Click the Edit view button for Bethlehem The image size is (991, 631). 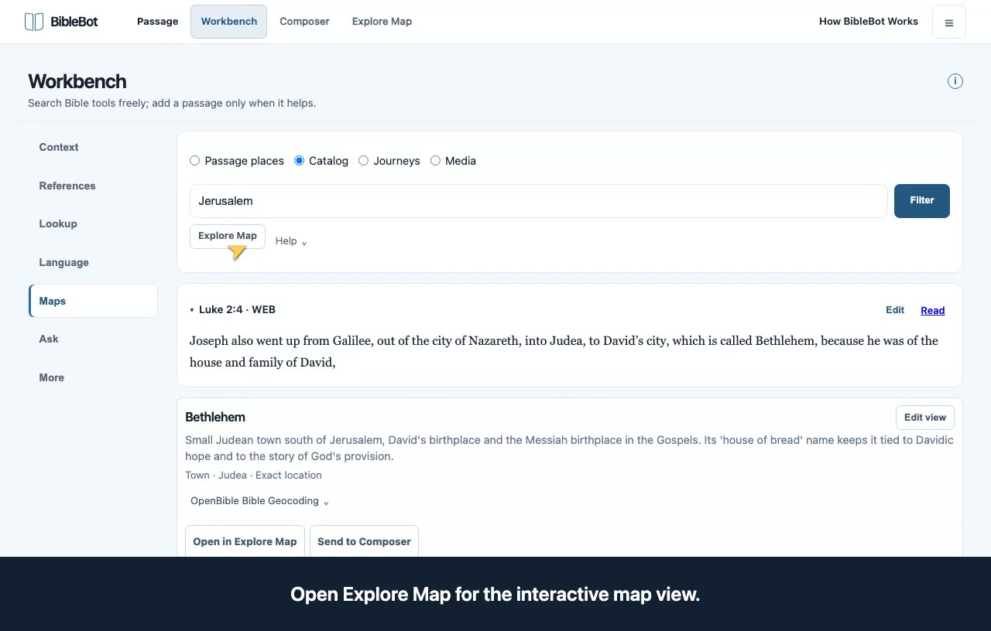click(925, 418)
